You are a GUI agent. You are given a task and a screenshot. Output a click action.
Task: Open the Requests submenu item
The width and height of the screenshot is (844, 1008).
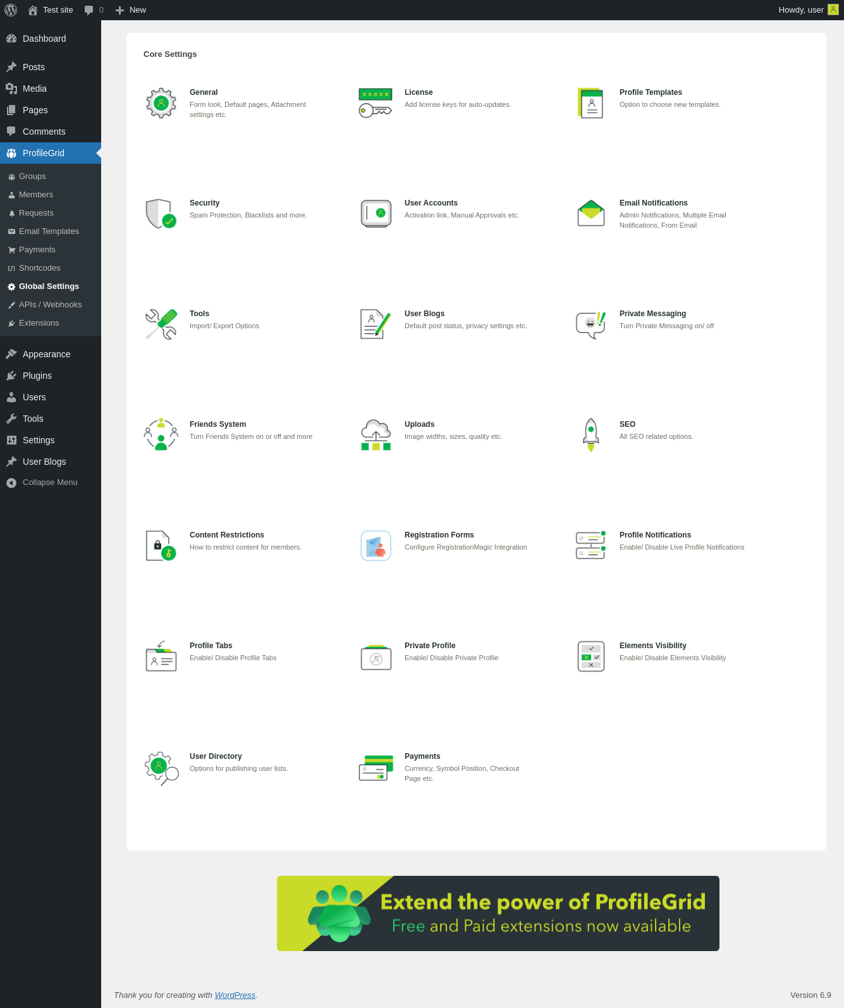[x=51, y=213]
